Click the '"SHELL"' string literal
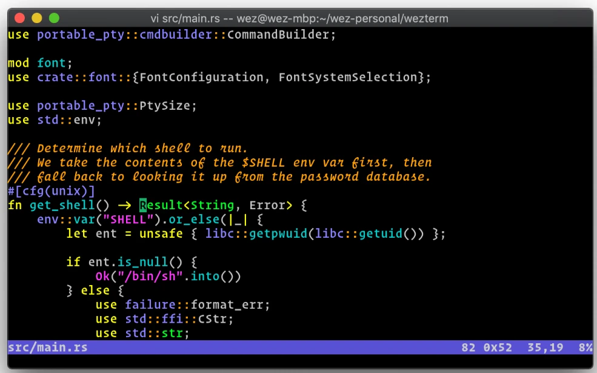 pos(128,220)
